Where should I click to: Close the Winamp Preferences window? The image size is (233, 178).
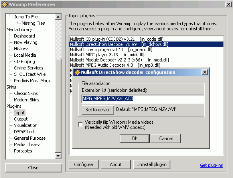tap(228, 4)
